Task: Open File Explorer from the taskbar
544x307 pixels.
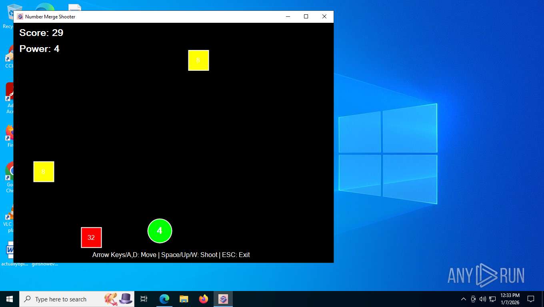Action: [184, 299]
